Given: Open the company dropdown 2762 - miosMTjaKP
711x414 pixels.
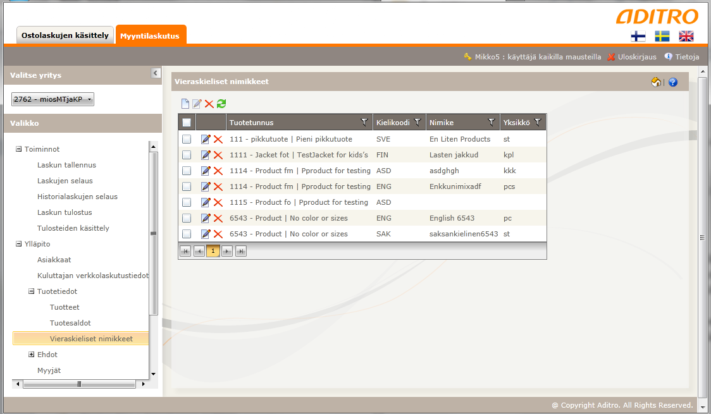Looking at the screenshot, I should click(x=53, y=99).
